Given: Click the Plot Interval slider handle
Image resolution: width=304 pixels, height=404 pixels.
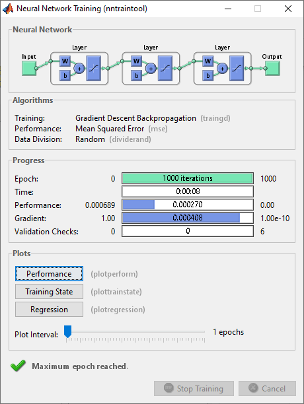Looking at the screenshot, I should point(67,331).
